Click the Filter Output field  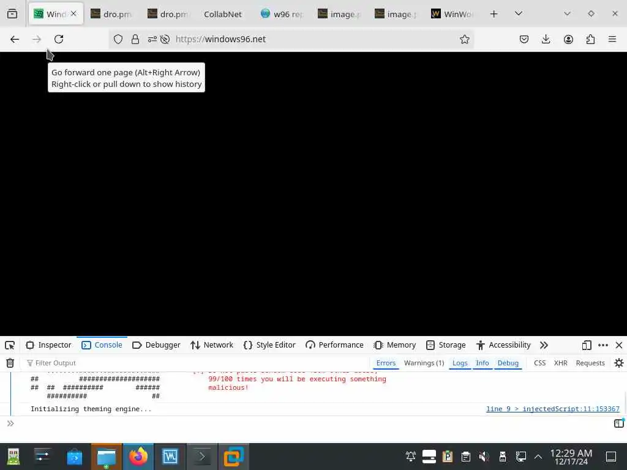196,364
